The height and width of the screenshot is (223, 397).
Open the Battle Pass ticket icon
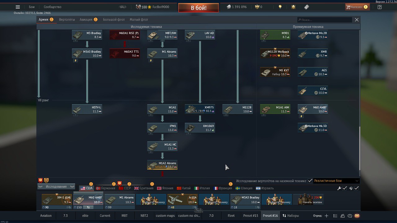tap(306, 7)
